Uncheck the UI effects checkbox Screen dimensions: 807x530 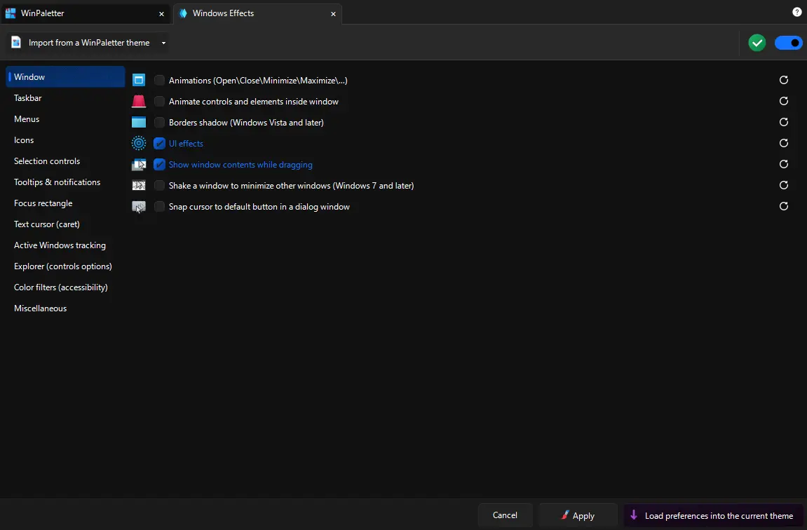[160, 144]
